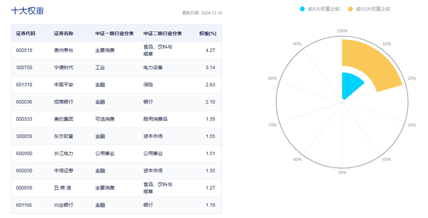Click weight value 1.55
The image size is (428, 218).
point(210,136)
